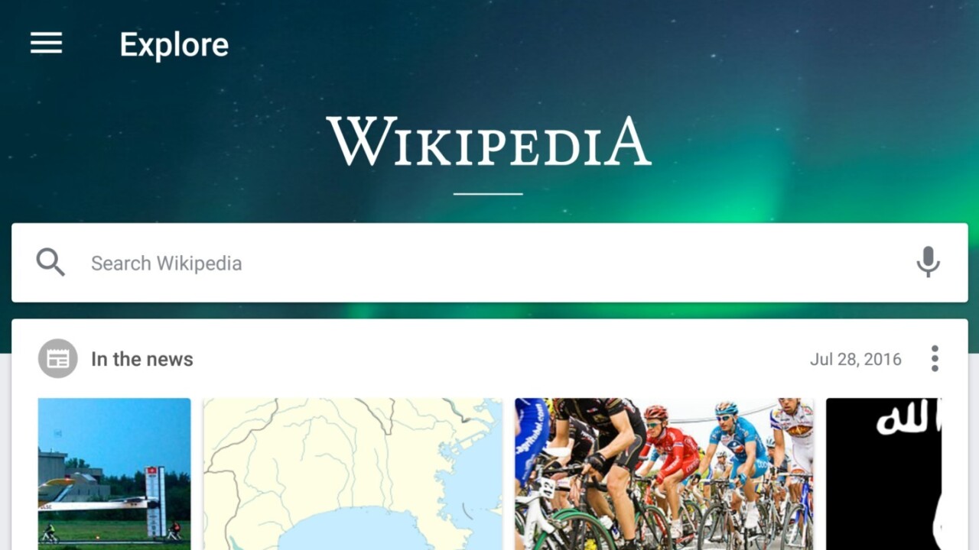
Task: Click the magnifying glass search icon
Action: [50, 262]
